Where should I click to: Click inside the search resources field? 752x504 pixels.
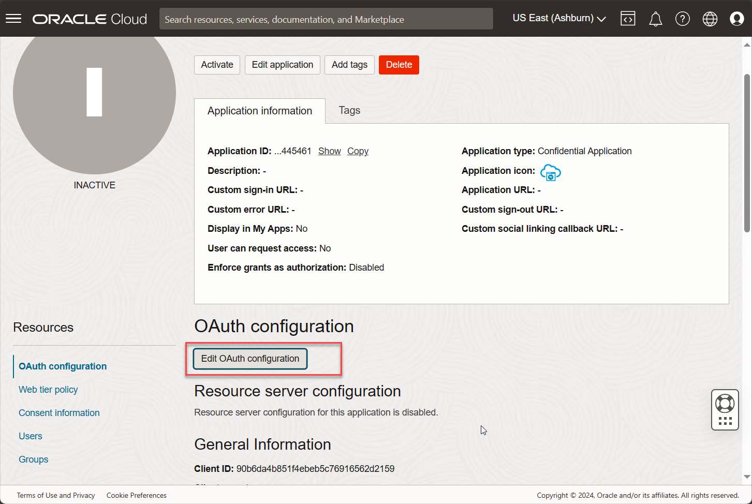[x=326, y=19]
